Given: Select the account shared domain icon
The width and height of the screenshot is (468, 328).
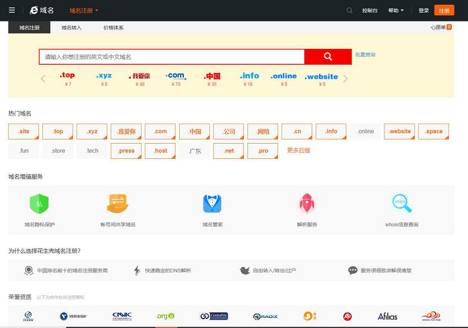Looking at the screenshot, I should (118, 203).
